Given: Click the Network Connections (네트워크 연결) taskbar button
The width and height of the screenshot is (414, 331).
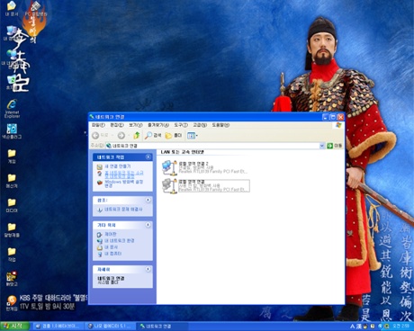Looking at the screenshot, I should (x=162, y=327).
